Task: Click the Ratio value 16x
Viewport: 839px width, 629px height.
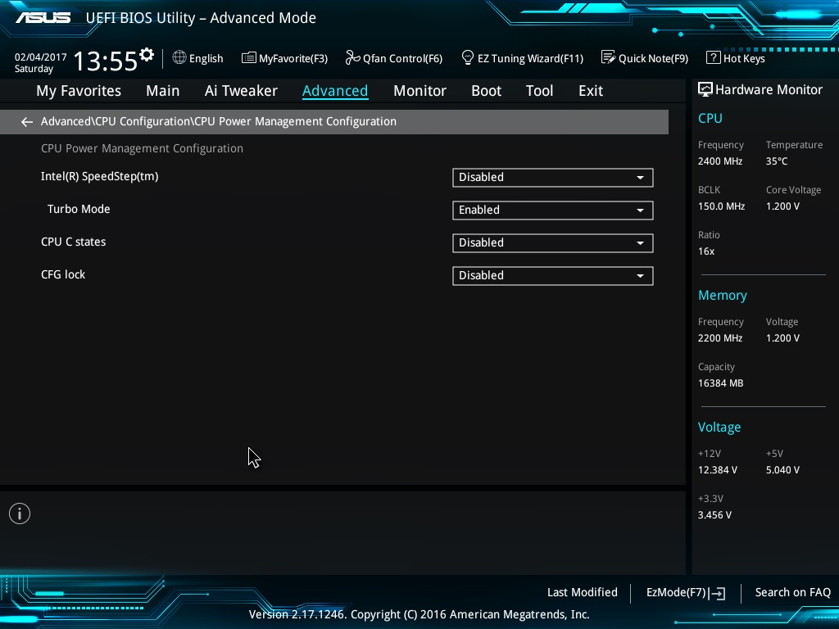Action: (706, 251)
